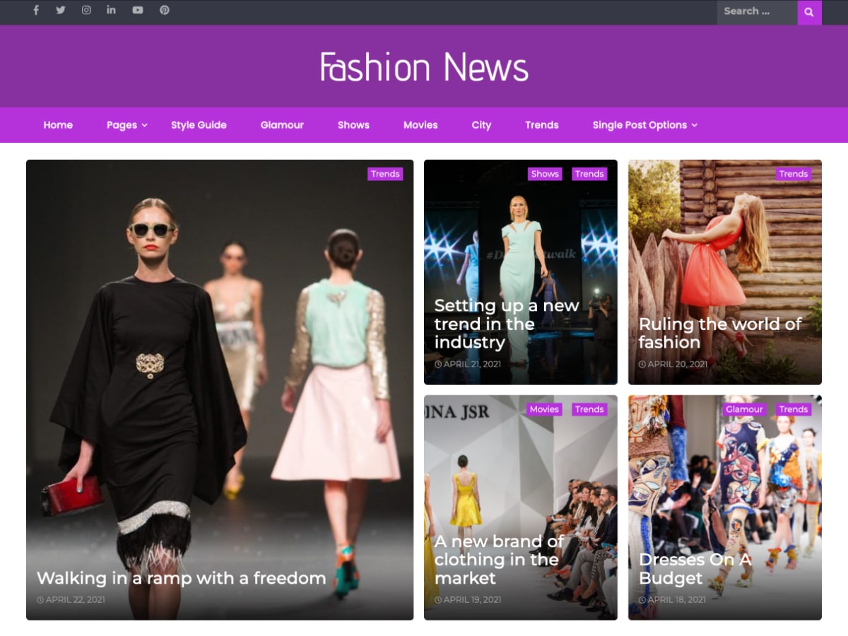Expand the chevron next to Pages
The image size is (848, 636).
[144, 125]
